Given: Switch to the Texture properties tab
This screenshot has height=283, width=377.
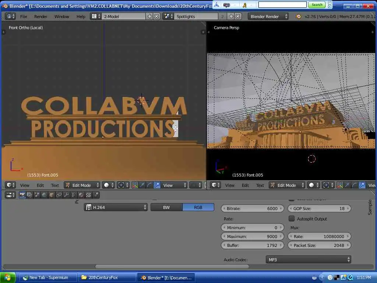Looking at the screenshot, I should pos(88,195).
